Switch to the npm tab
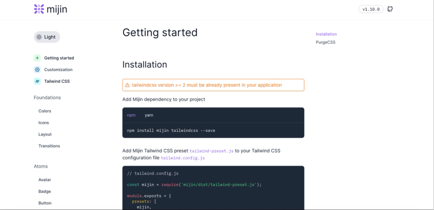434x210 pixels. coord(131,115)
